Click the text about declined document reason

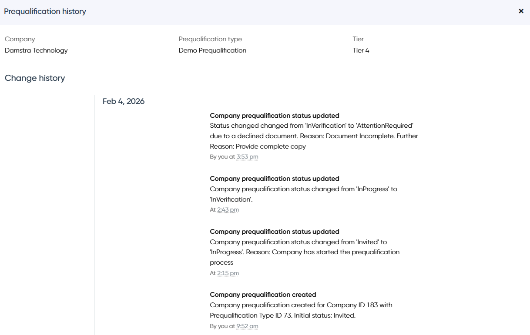point(314,136)
